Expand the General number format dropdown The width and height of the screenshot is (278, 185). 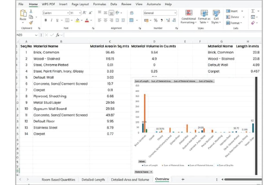pyautogui.click(x=175, y=13)
